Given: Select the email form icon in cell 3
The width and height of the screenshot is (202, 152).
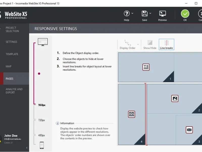Looking at the screenshot, I should click(189, 130).
